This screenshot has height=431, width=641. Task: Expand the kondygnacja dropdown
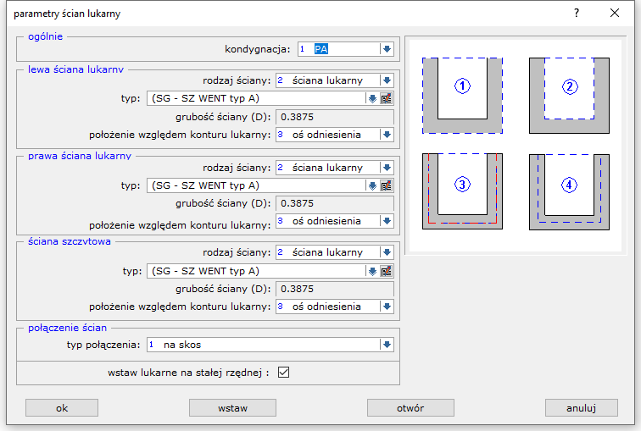(x=387, y=49)
